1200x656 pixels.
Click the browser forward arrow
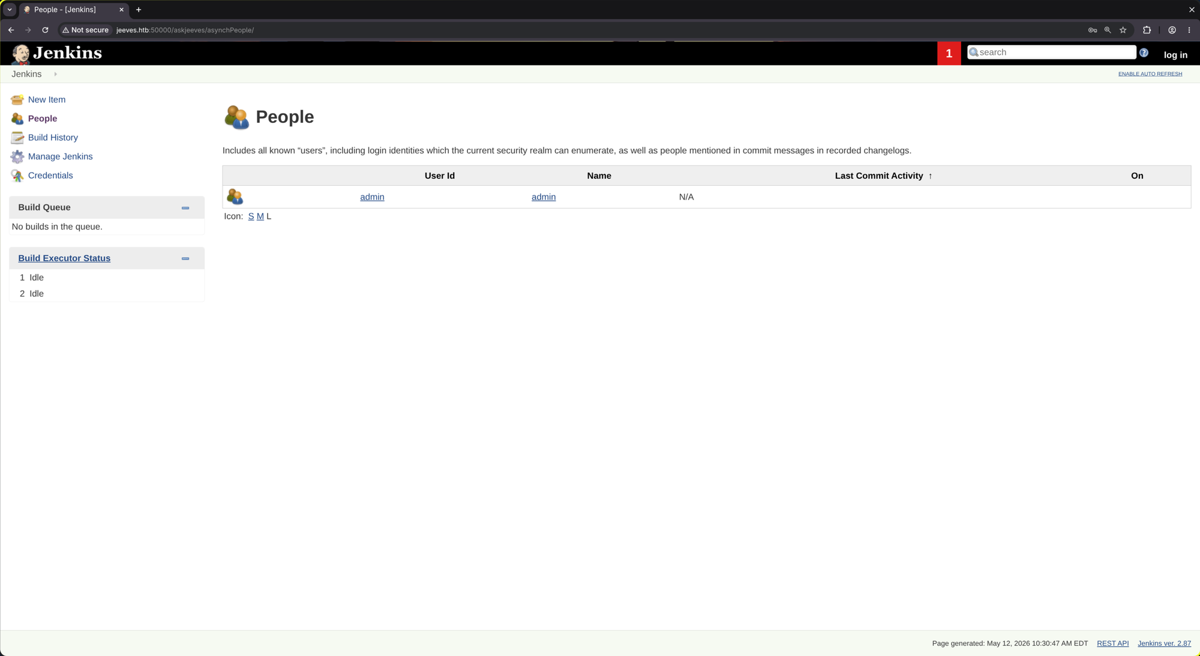click(x=28, y=30)
